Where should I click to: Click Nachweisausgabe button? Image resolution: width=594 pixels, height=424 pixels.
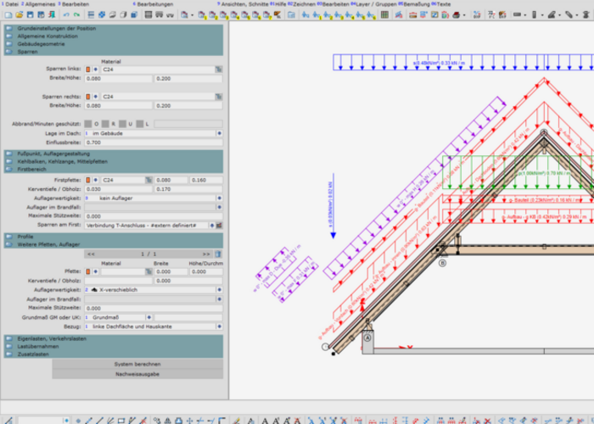pyautogui.click(x=137, y=374)
